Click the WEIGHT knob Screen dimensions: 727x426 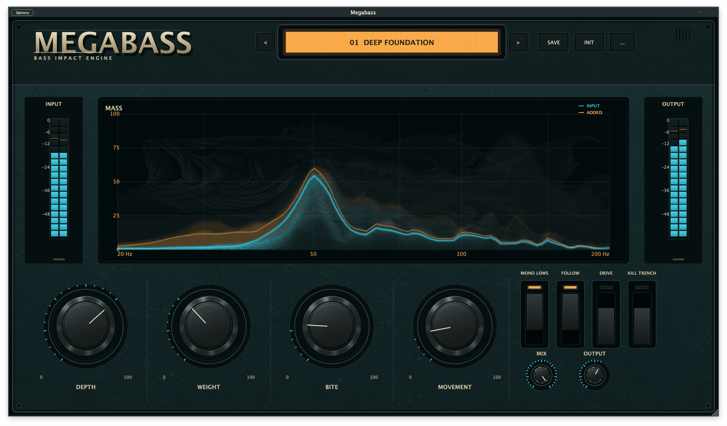209,326
